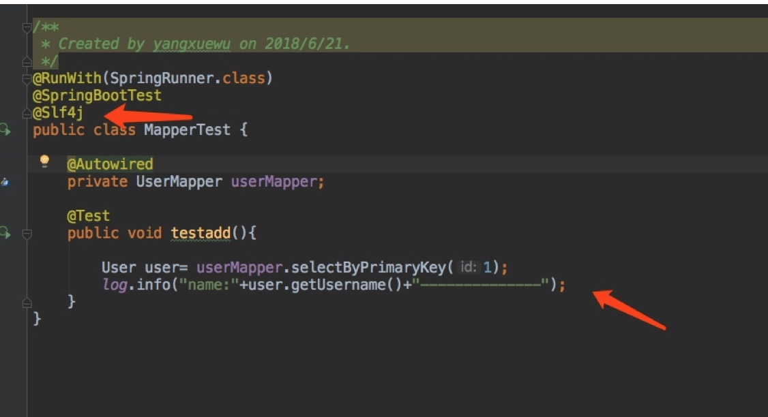Click the fold end marker at testadd closing brace
This screenshot has height=417, width=768.
click(x=27, y=303)
